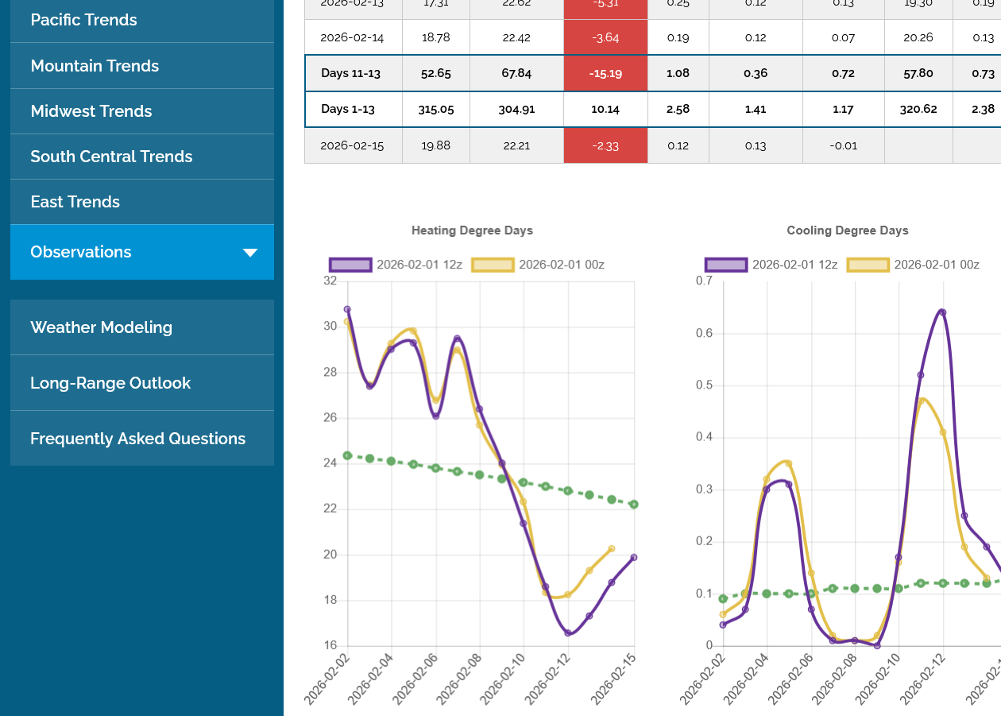Go to Mountain Trends page
Image resolution: width=1001 pixels, height=716 pixels.
pyautogui.click(x=95, y=66)
